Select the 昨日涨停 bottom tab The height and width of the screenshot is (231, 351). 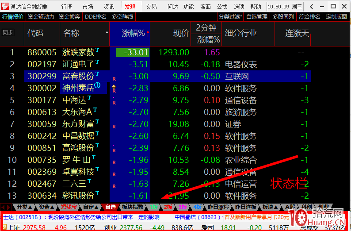coord(218,207)
